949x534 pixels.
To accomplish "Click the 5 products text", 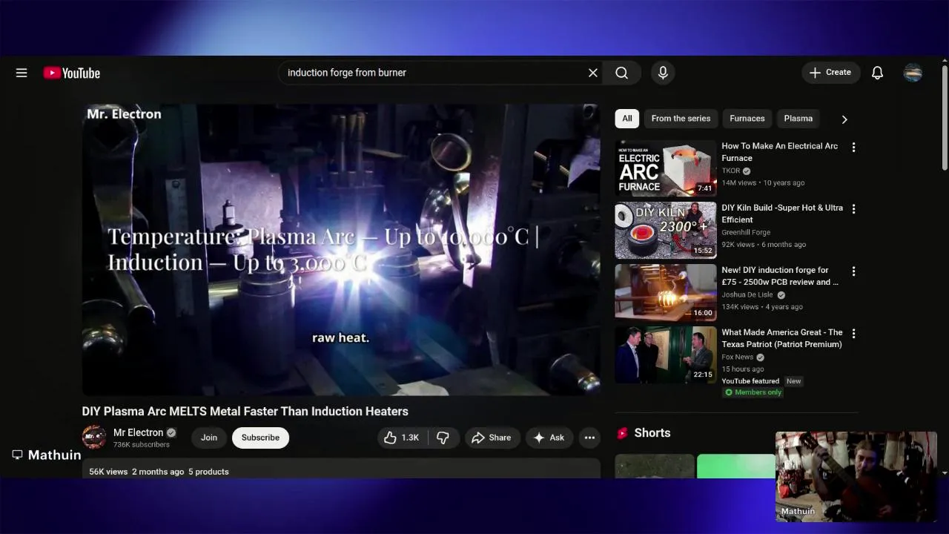I will point(208,472).
